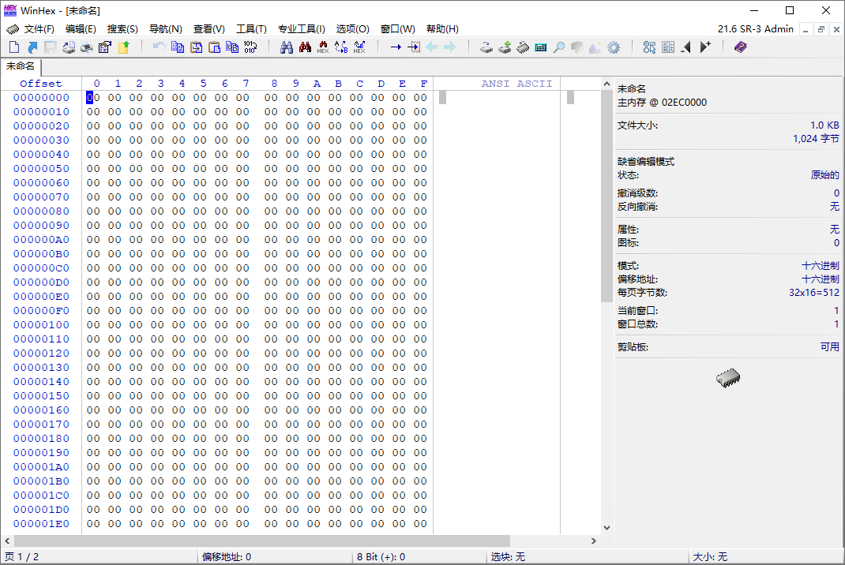Launch the calculator tool

pyautogui.click(x=540, y=47)
